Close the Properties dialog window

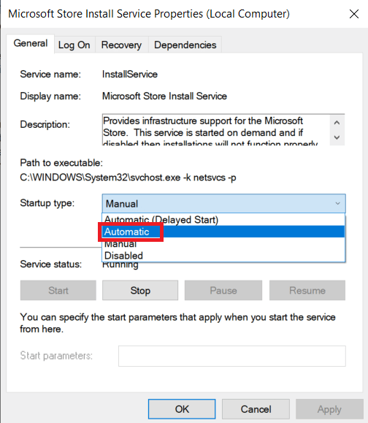[354, 14]
